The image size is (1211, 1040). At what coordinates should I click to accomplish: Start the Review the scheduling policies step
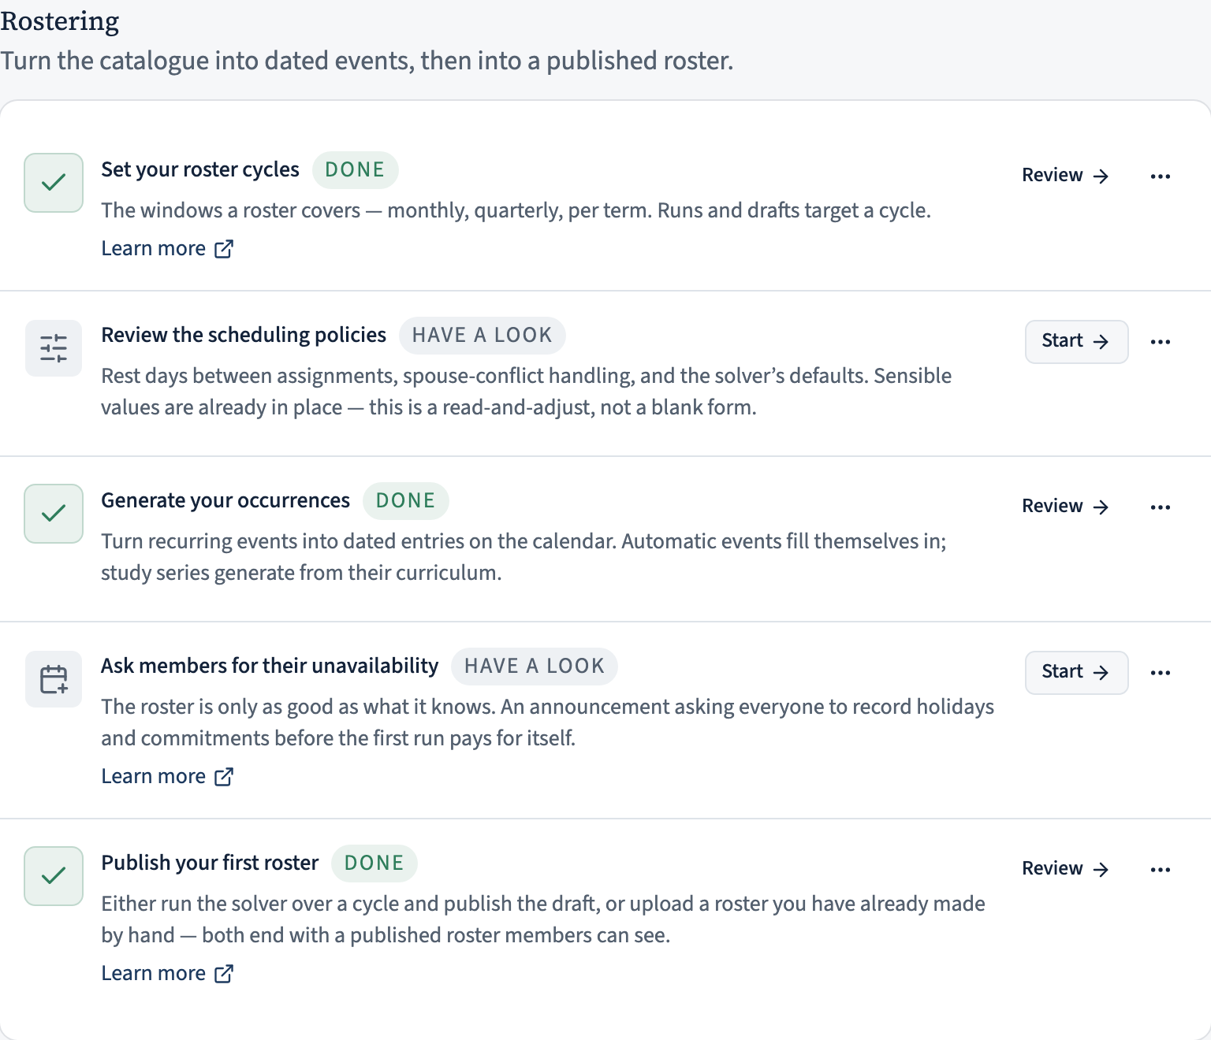click(x=1076, y=341)
